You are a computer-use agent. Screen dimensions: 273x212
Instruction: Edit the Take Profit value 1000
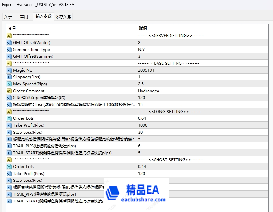click(x=143, y=125)
